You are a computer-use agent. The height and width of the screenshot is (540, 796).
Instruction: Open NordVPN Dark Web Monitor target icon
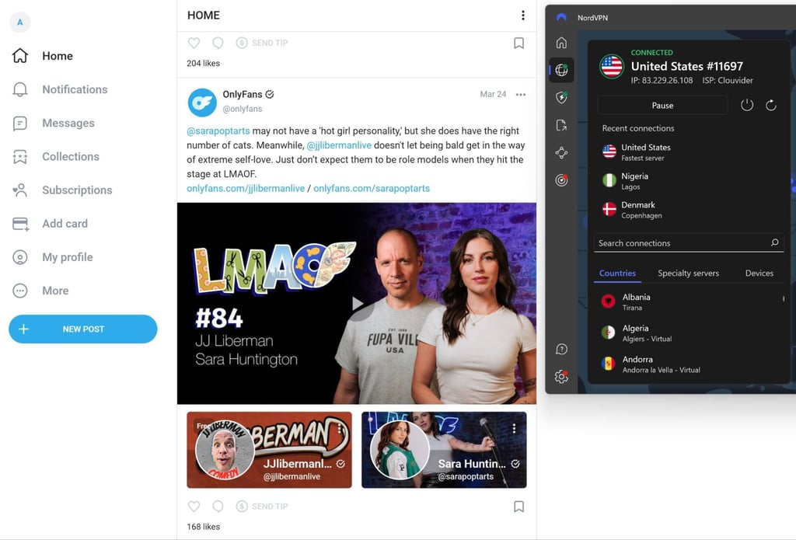tap(561, 179)
